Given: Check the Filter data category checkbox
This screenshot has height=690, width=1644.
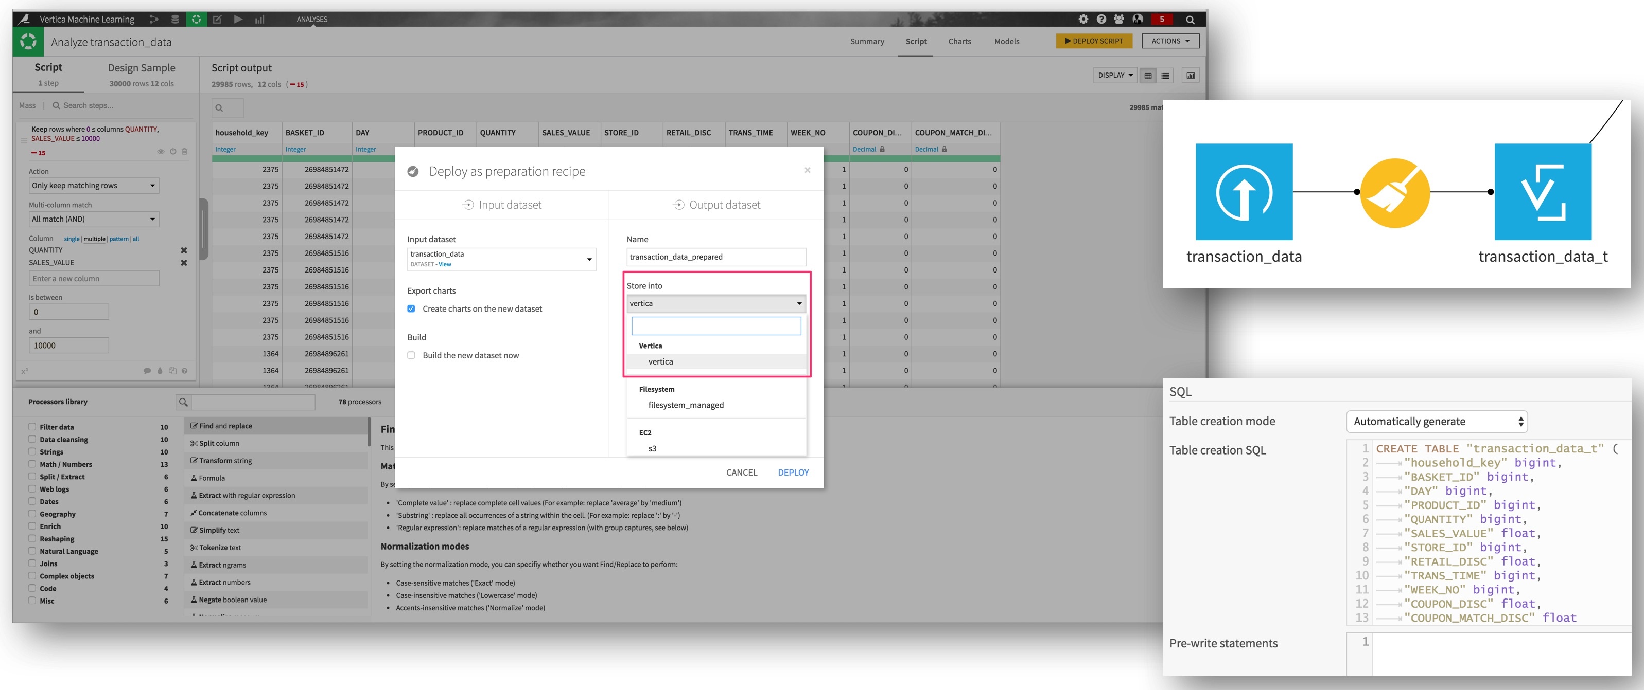Looking at the screenshot, I should click(32, 427).
